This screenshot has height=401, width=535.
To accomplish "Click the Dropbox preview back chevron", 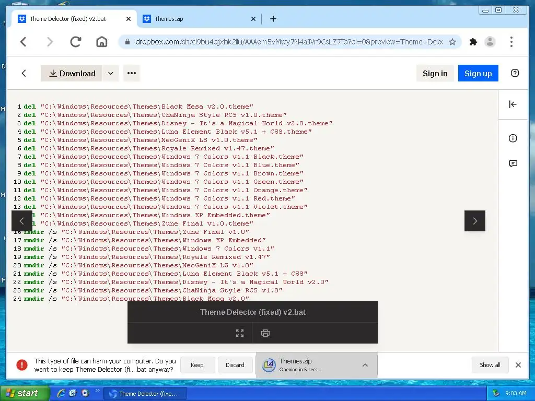I will pos(24,73).
